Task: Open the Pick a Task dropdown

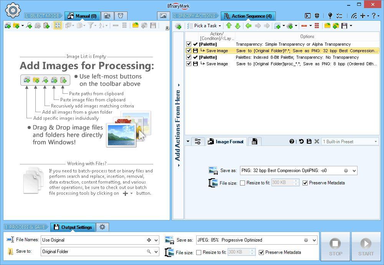Action: (204, 26)
